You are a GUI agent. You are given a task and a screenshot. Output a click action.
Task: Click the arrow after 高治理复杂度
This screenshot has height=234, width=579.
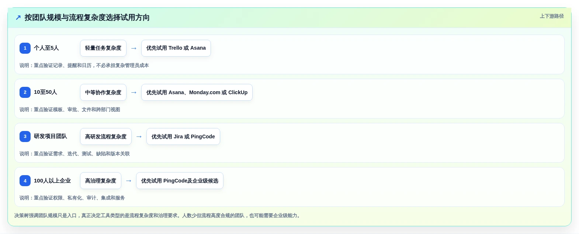pos(129,181)
